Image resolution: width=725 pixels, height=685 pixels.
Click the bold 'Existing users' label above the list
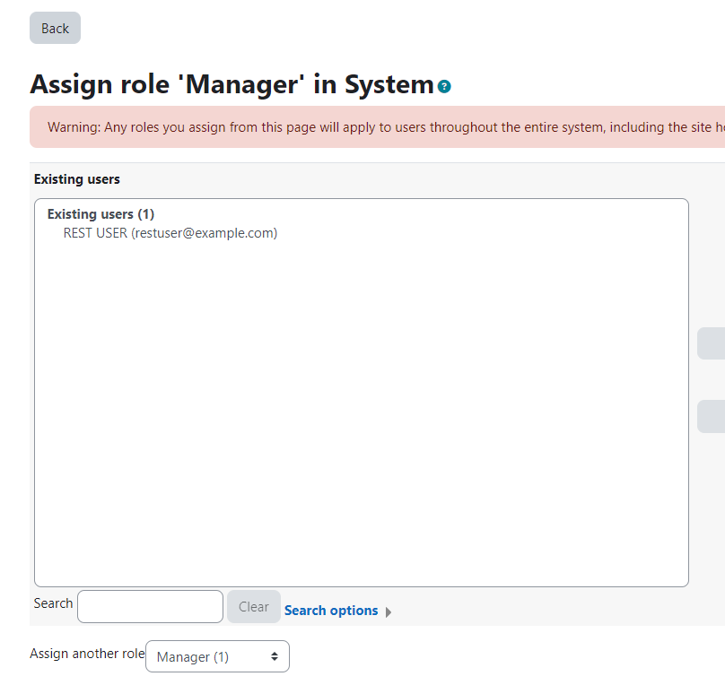pos(76,179)
